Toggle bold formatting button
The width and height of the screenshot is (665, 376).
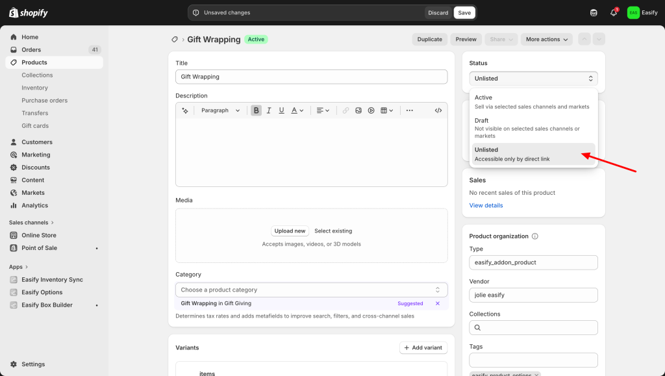(x=257, y=110)
